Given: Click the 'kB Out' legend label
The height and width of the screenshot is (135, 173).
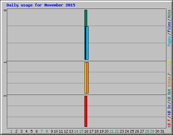Looking at the screenshot, I should [169, 95].
